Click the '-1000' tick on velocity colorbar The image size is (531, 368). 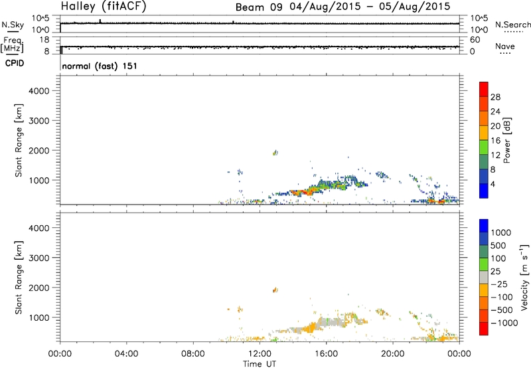(504, 323)
